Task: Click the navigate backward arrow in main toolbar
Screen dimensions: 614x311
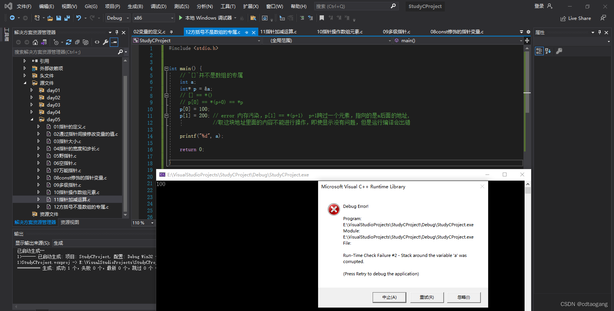Action: click(x=12, y=18)
